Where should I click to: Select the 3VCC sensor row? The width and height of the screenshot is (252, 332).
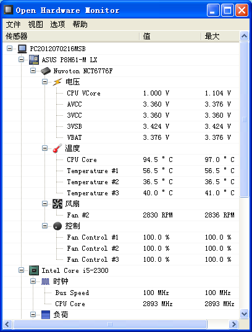pos(121,115)
